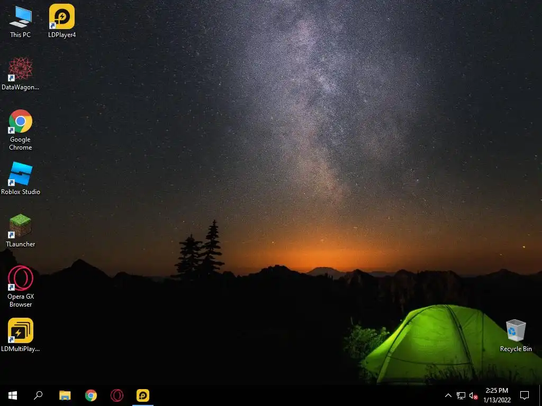This screenshot has width=542, height=406.
Task: Open File Explorer from the taskbar
Action: pyautogui.click(x=65, y=395)
